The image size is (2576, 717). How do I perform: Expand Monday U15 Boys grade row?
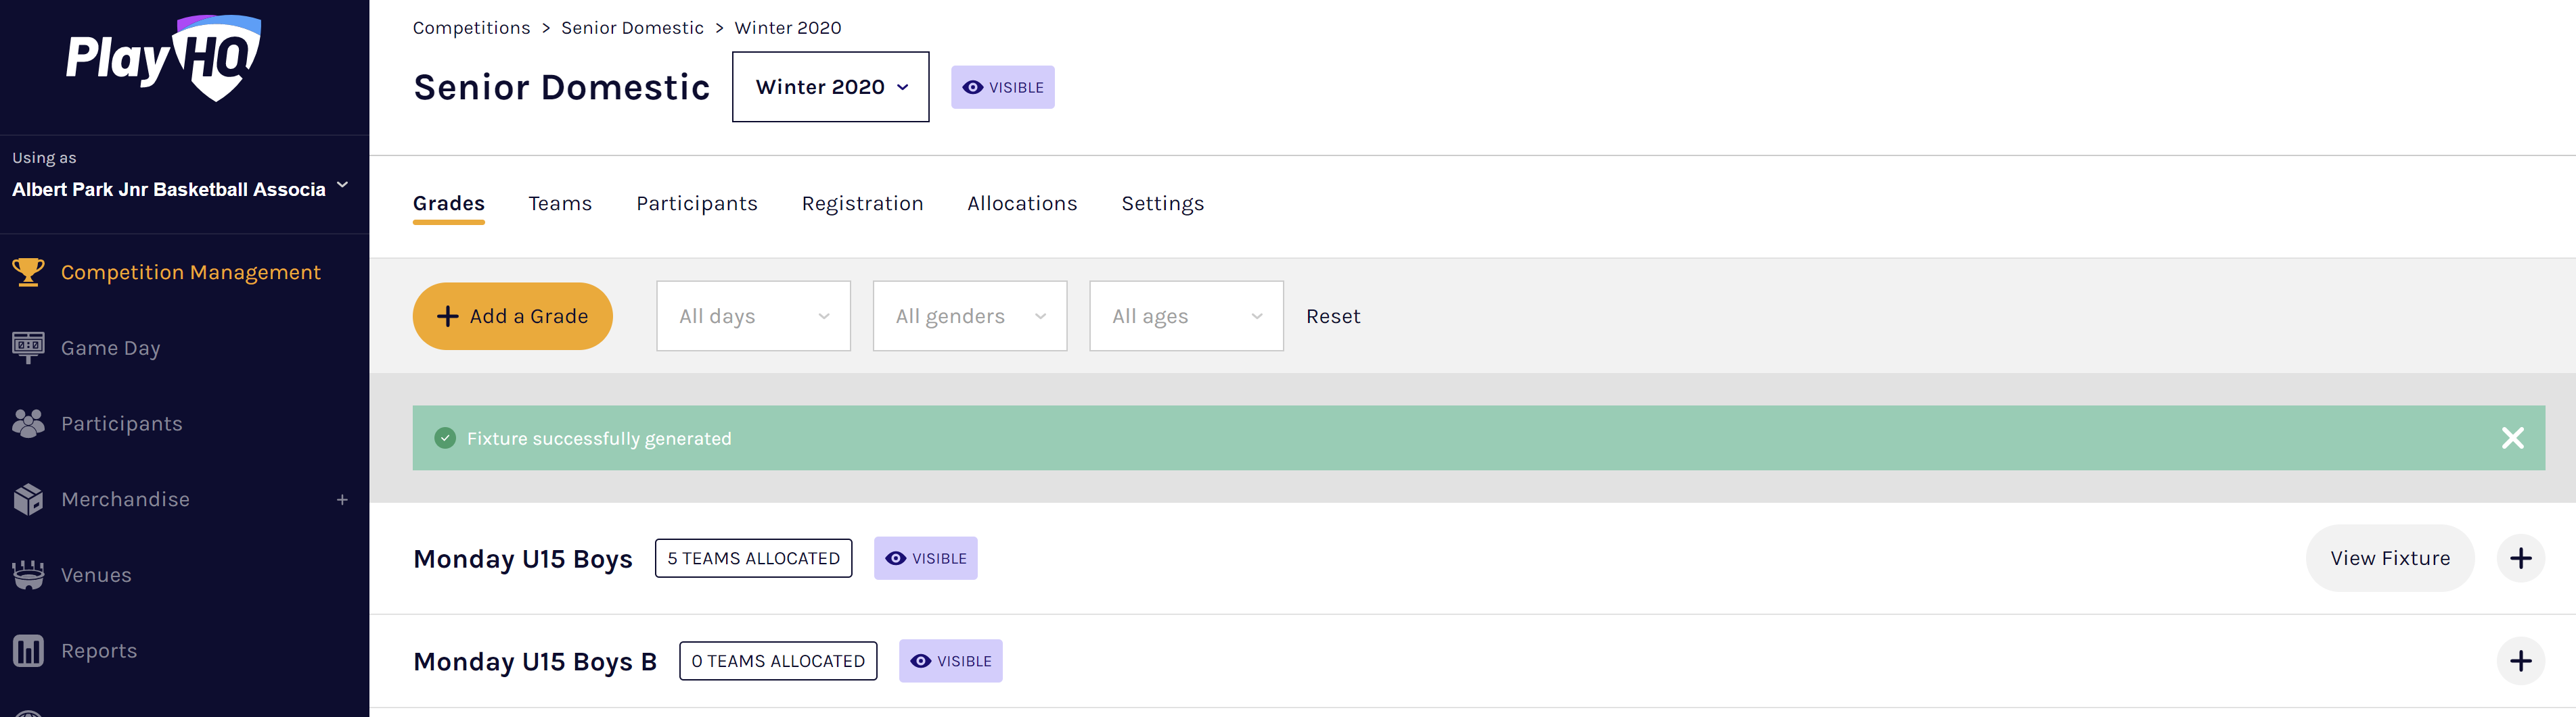[2520, 558]
